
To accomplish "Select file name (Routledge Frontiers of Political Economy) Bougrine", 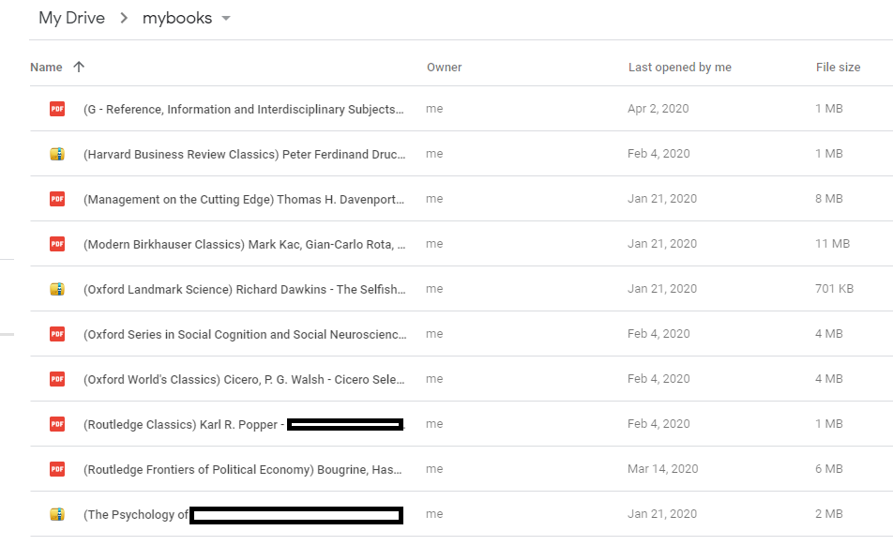I will [x=243, y=470].
